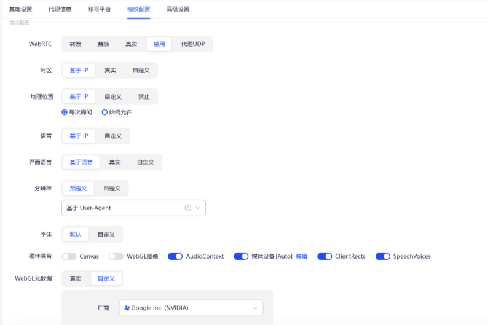The width and height of the screenshot is (488, 325).
Task: Open the 厂商 Google Inc. (NVIDIA) dropdown
Action: (x=191, y=308)
